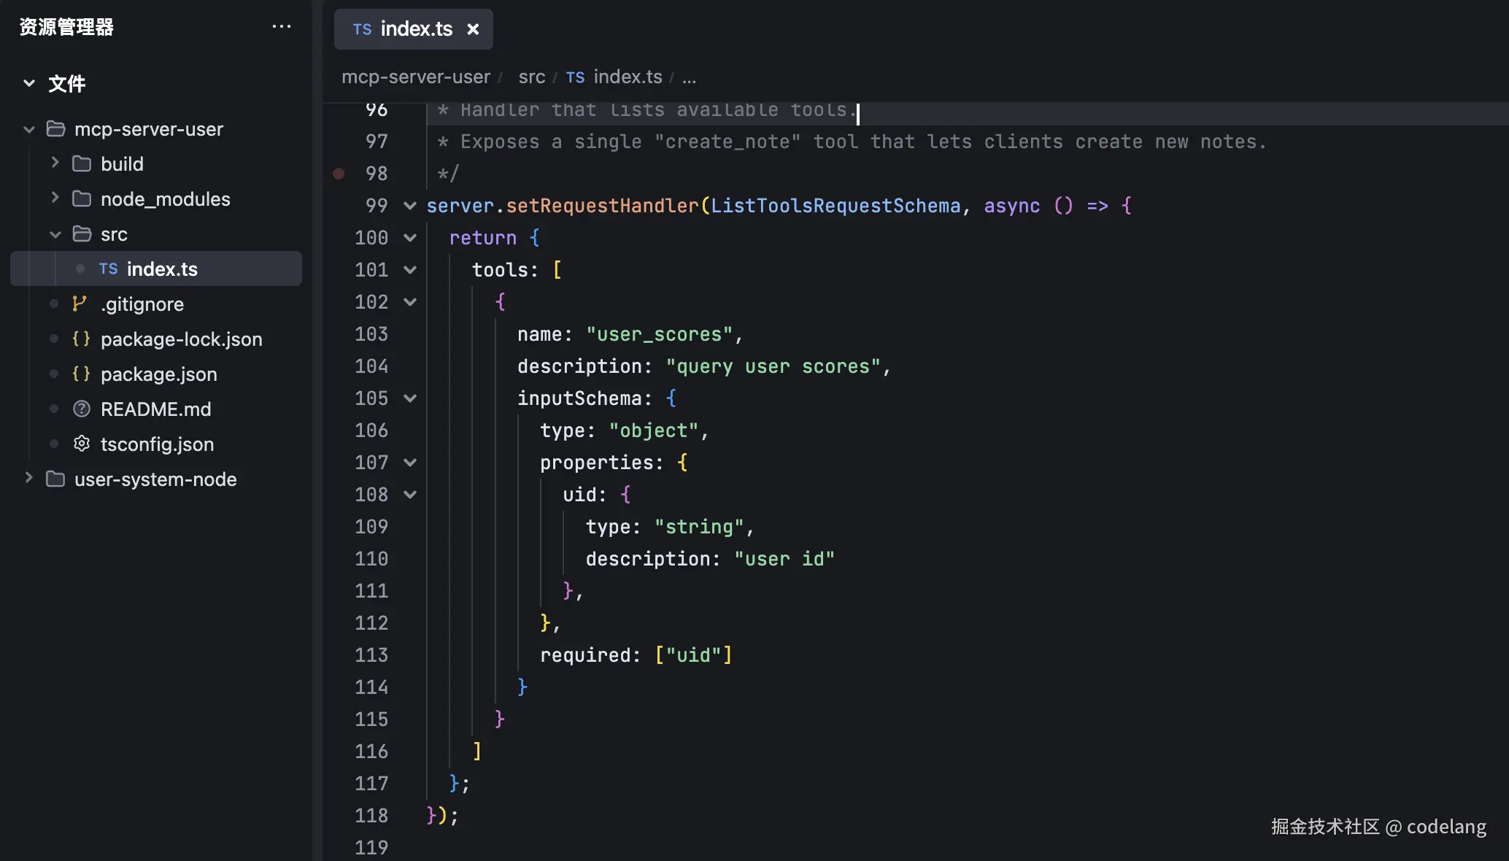Toggle the breakpoint on line 98
The height and width of the screenshot is (861, 1509).
pyautogui.click(x=339, y=174)
